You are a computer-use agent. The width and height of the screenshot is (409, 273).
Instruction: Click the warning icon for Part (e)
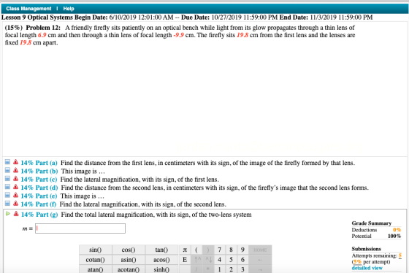click(x=15, y=196)
